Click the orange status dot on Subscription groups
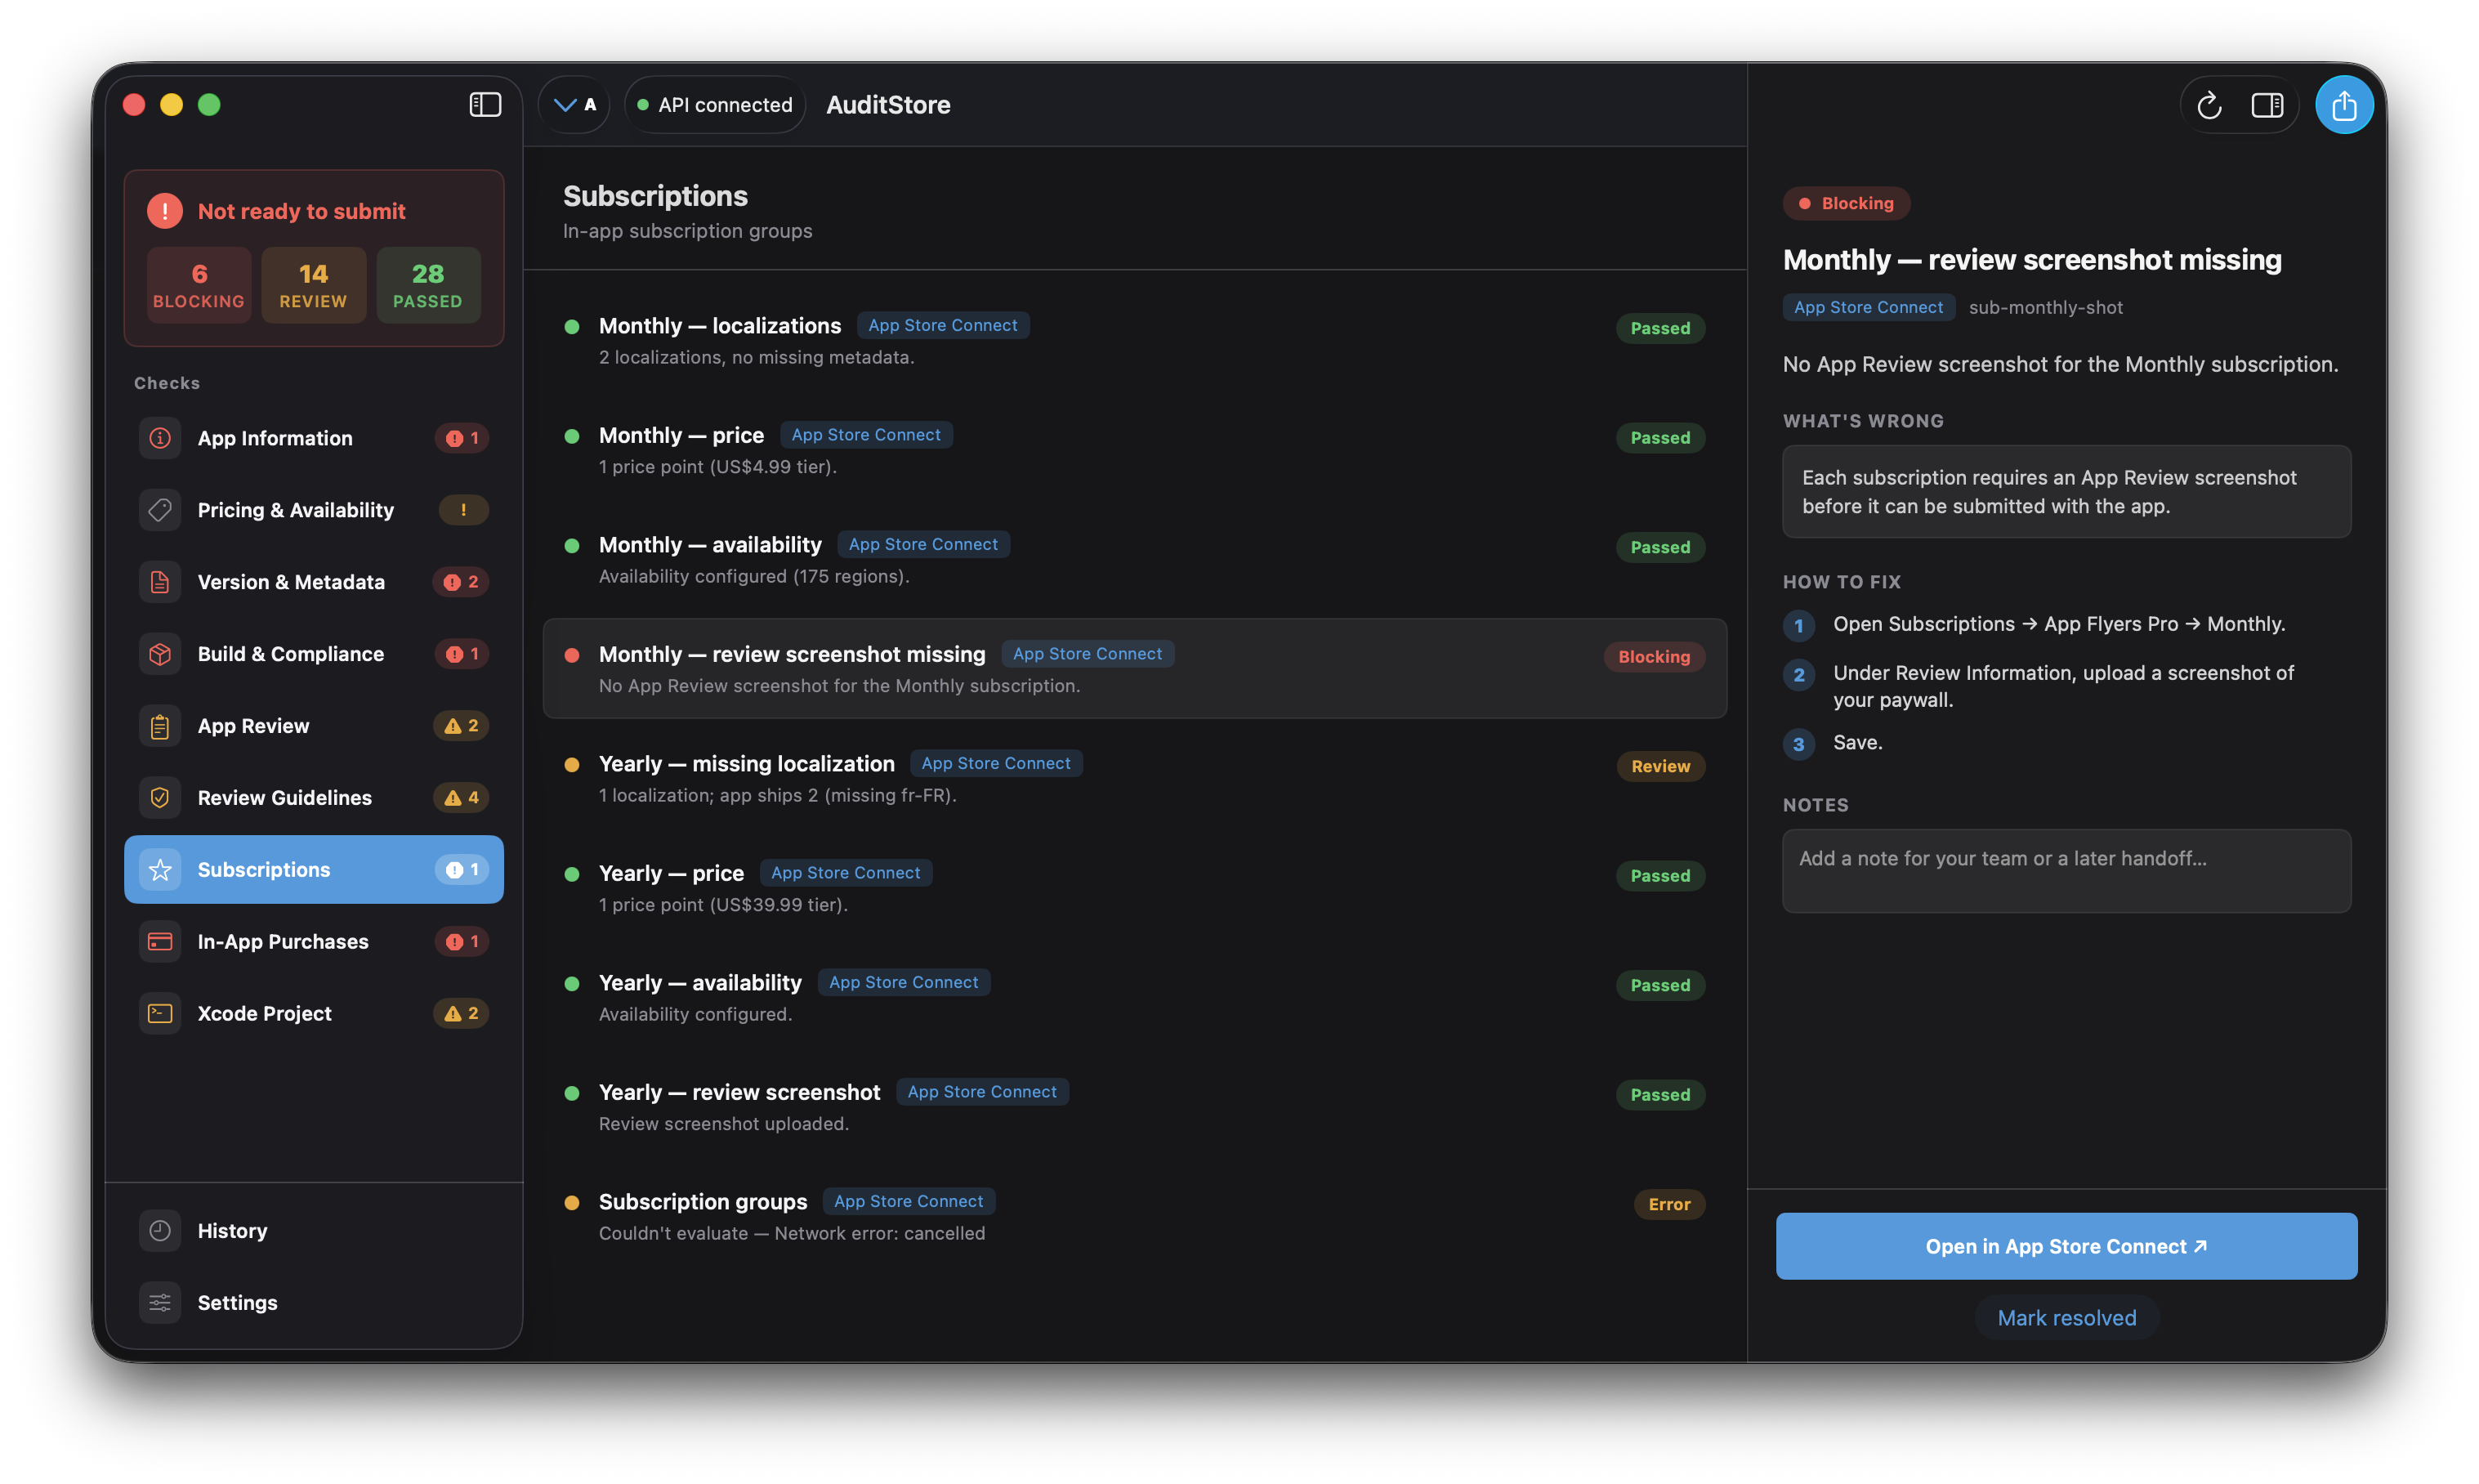This screenshot has width=2479, height=1484. click(572, 1203)
